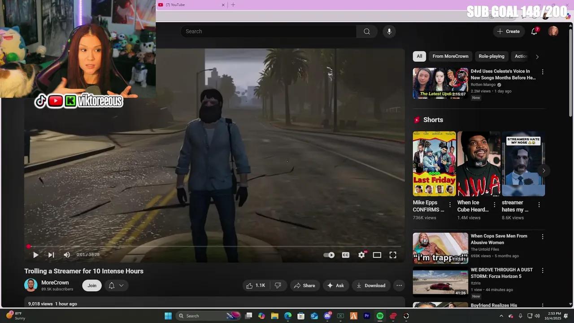Open streamer hates my nose short
The height and width of the screenshot is (323, 574).
click(523, 164)
